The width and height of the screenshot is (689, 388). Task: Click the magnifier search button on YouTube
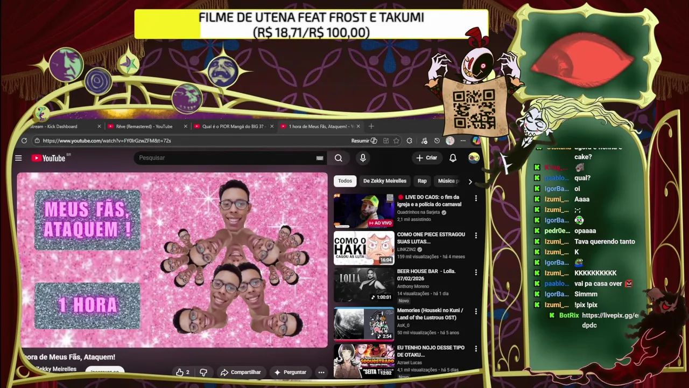pos(338,158)
